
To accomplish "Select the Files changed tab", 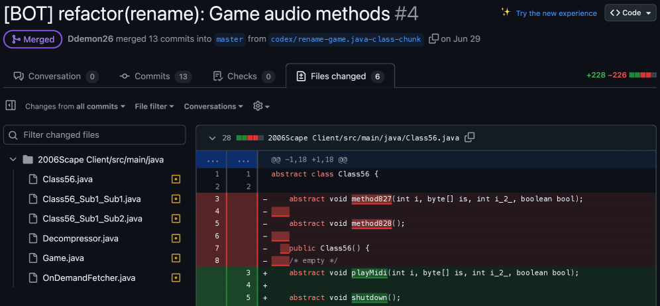I will click(340, 76).
